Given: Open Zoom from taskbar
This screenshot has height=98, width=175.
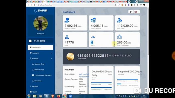Looking at the screenshot, I should click(x=71, y=96).
